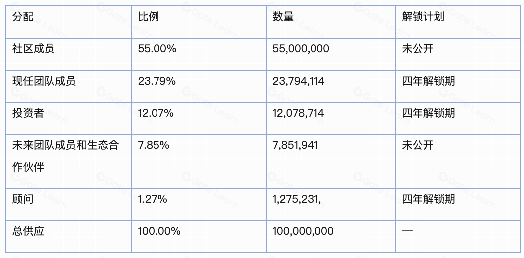The width and height of the screenshot is (524, 258).
Task: Select the 100,000,000 total quantity cell
Action: (331, 236)
